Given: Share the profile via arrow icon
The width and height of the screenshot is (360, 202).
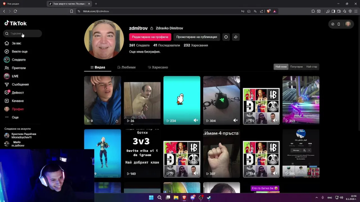Looking at the screenshot, I should point(236,37).
